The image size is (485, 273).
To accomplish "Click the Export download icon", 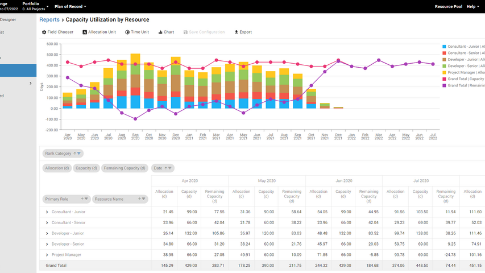I will click(237, 32).
